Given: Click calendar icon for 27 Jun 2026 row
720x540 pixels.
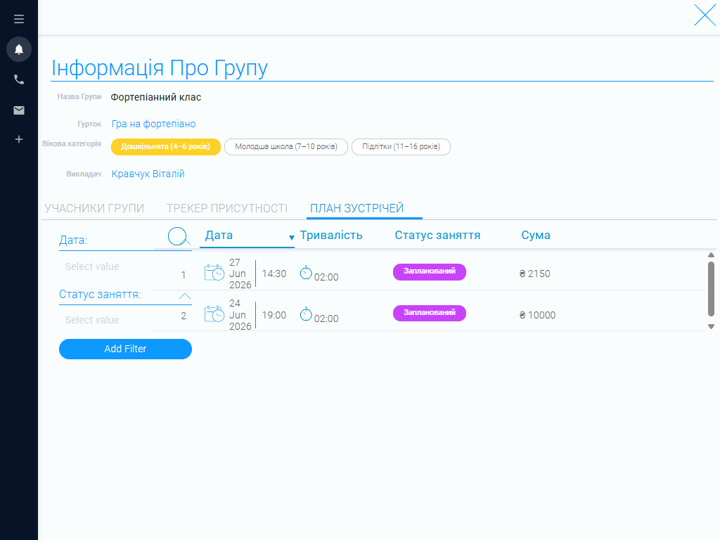Looking at the screenshot, I should pyautogui.click(x=214, y=272).
